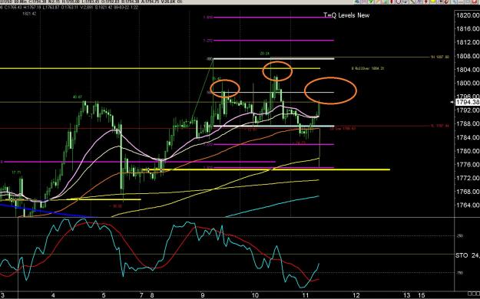Click the 1780.00 price axis label
Screen dimensions: 480x299
point(468,151)
